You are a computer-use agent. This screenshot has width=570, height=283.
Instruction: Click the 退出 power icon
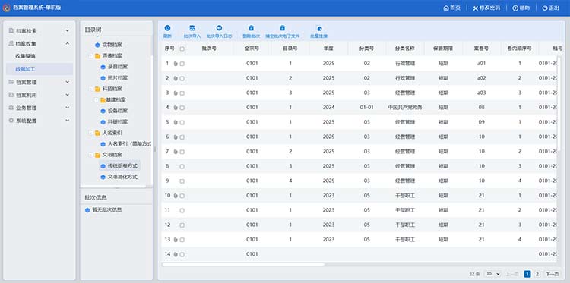pos(545,8)
